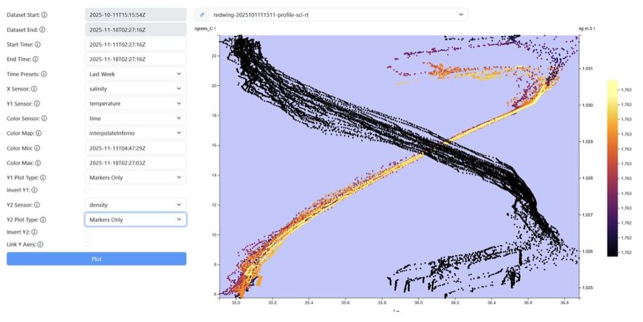643x322 pixels.
Task: Click the inferno color scale bar
Action: pyautogui.click(x=612, y=169)
